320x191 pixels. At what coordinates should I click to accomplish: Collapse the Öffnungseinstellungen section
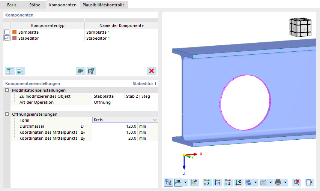(x=7, y=114)
